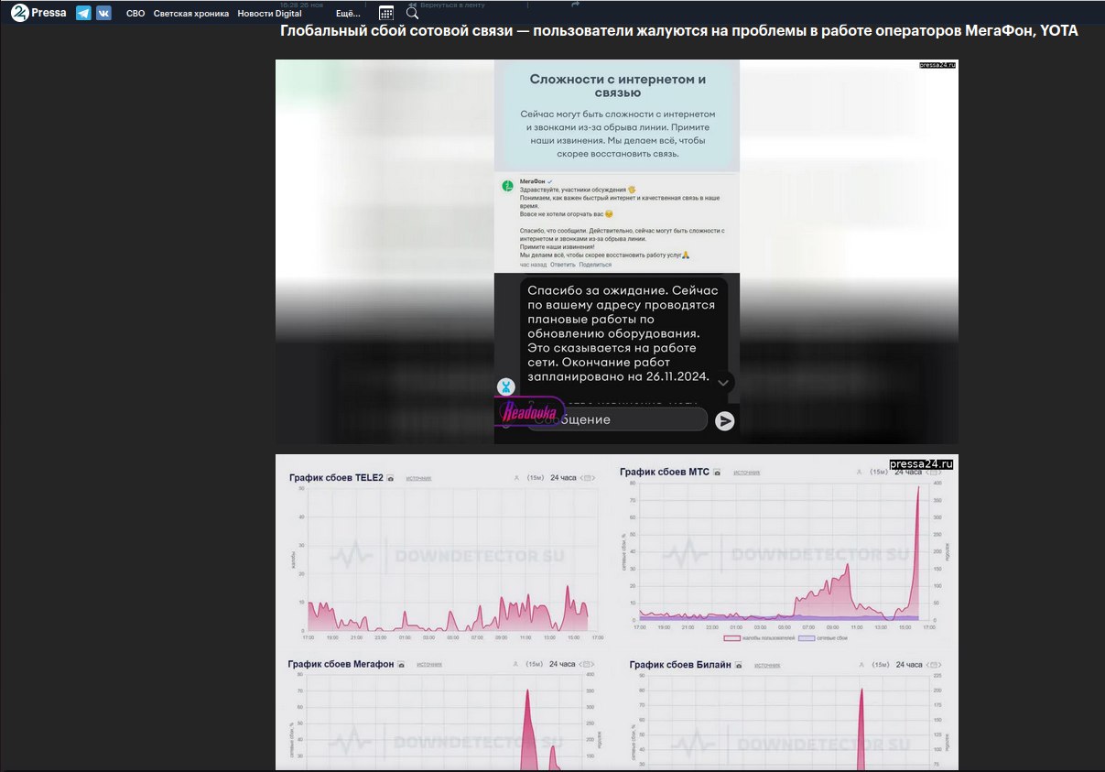Viewport: 1105px width, 772px height.
Task: Click the chevron-down button in chat screenshot
Action: click(x=723, y=383)
